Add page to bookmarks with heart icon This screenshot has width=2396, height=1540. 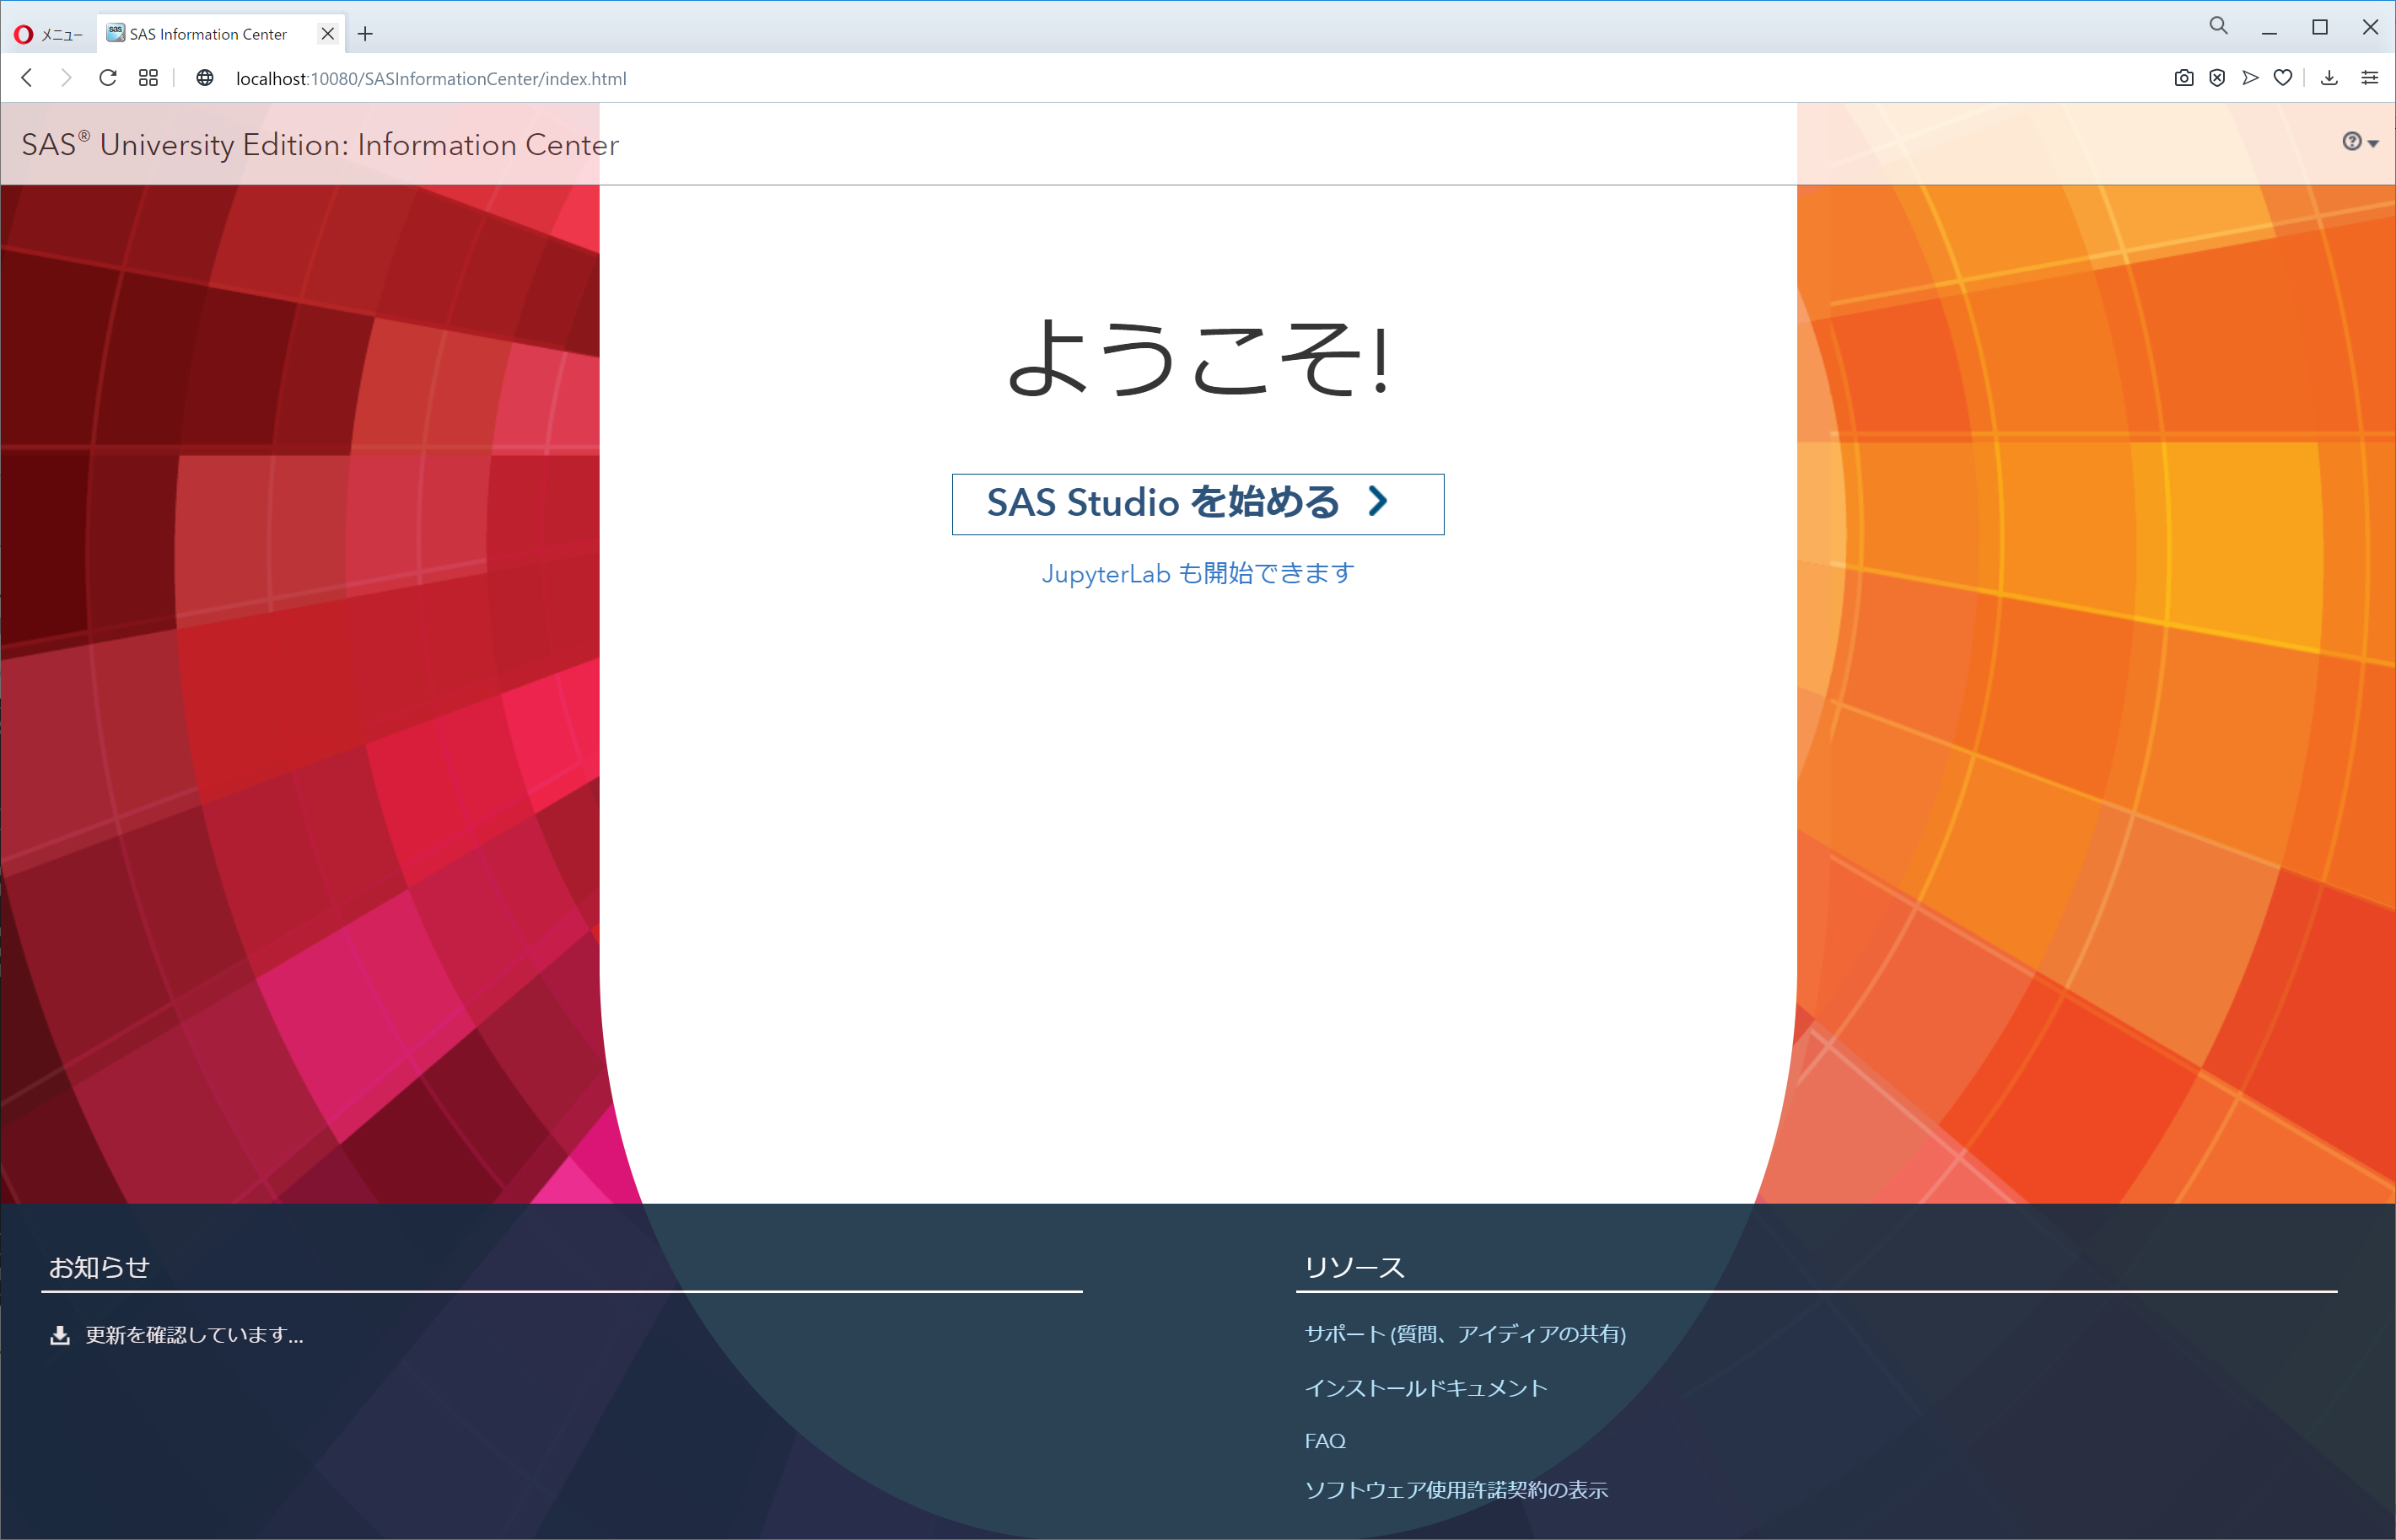coord(2283,78)
